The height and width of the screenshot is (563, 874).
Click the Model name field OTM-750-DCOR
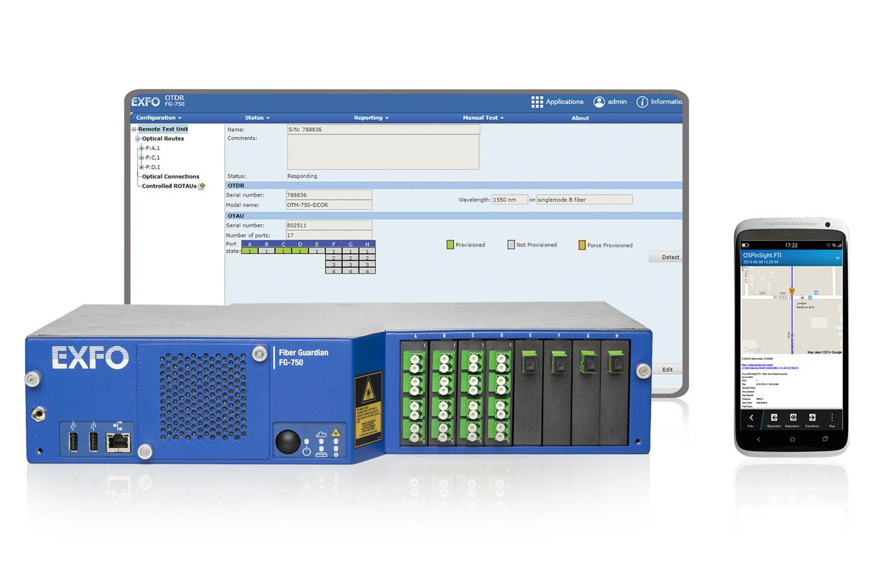click(x=329, y=205)
